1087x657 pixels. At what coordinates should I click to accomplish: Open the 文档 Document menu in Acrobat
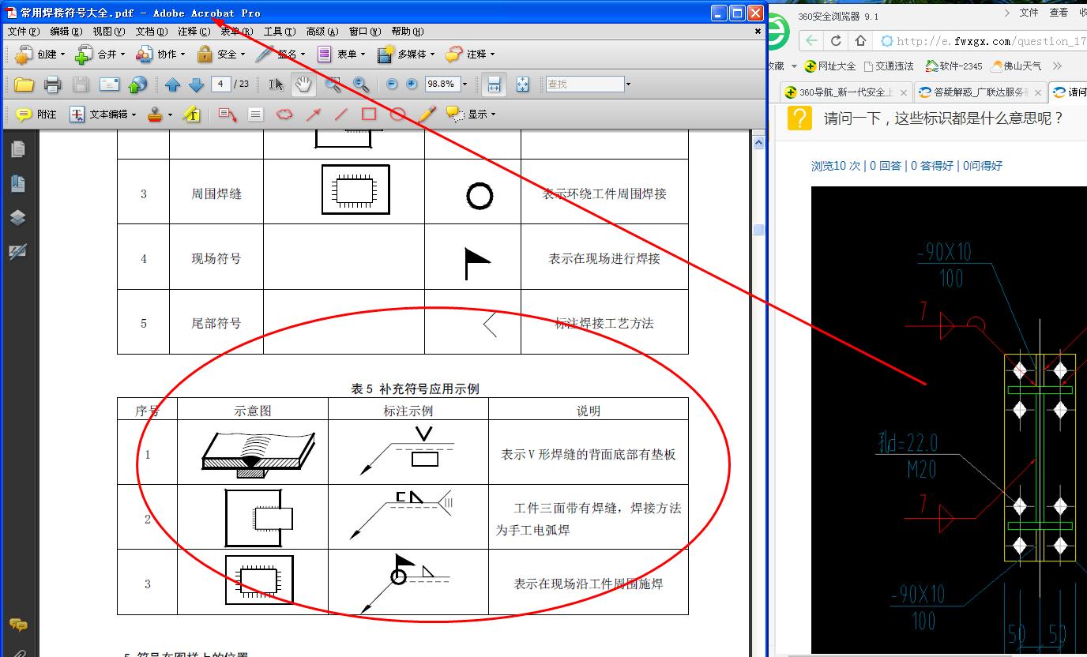tap(151, 32)
